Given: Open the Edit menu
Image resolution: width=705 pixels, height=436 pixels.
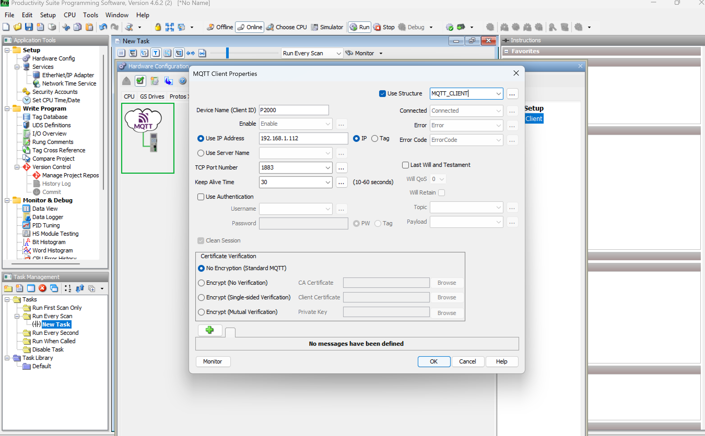Looking at the screenshot, I should coord(27,15).
